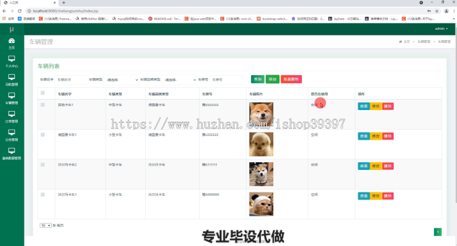Open 公告管理 in the sidebar
457x246 pixels.
[12, 135]
